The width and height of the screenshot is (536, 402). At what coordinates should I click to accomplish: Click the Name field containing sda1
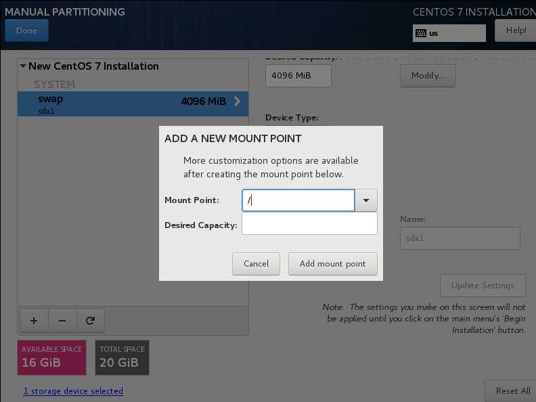(x=460, y=238)
